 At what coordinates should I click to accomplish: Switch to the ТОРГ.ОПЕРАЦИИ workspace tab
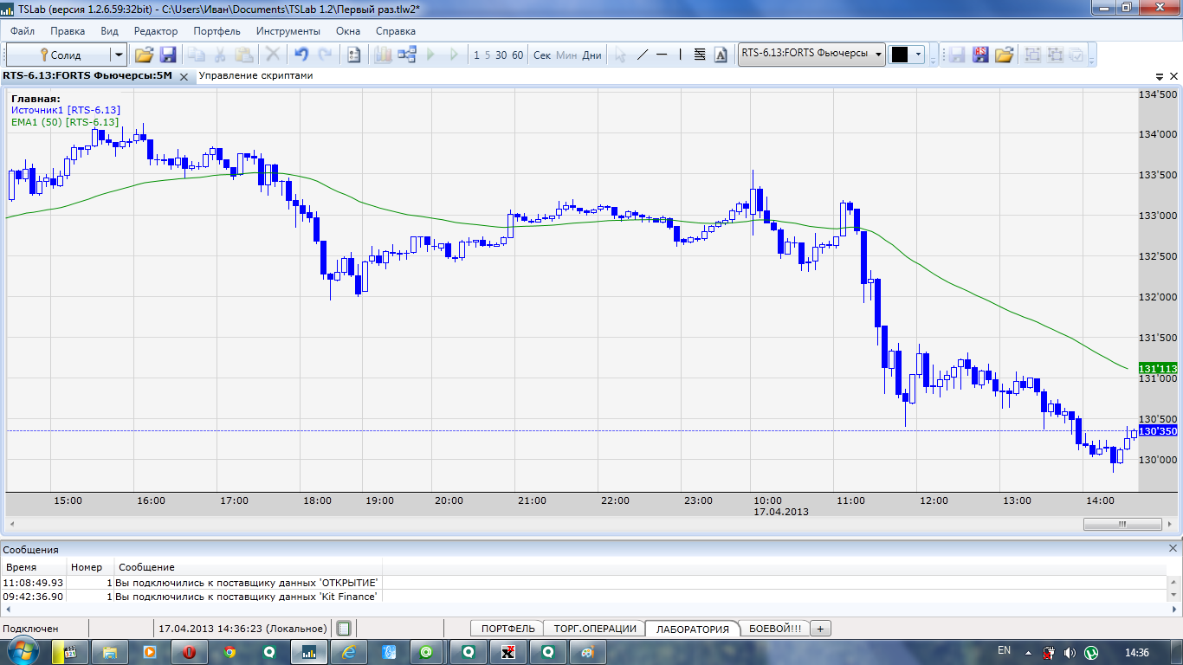(x=595, y=629)
